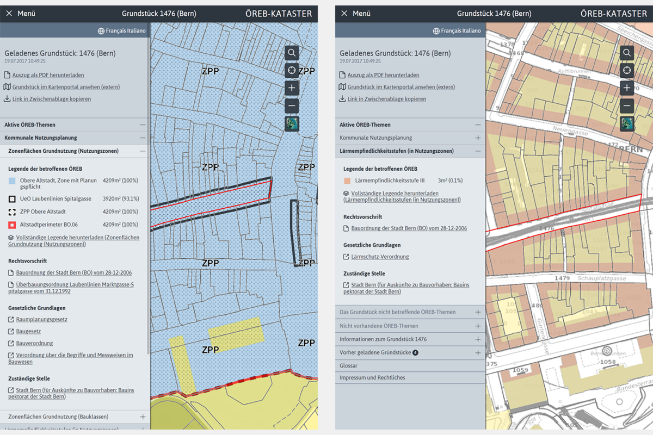653x435 pixels.
Task: Click external-link icon beside Lärmschutz-Verordnung
Action: click(x=347, y=257)
